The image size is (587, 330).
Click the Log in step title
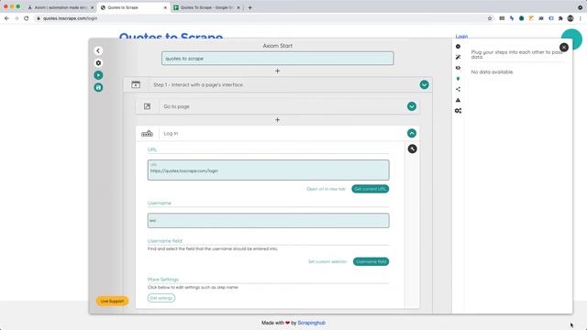click(x=171, y=134)
